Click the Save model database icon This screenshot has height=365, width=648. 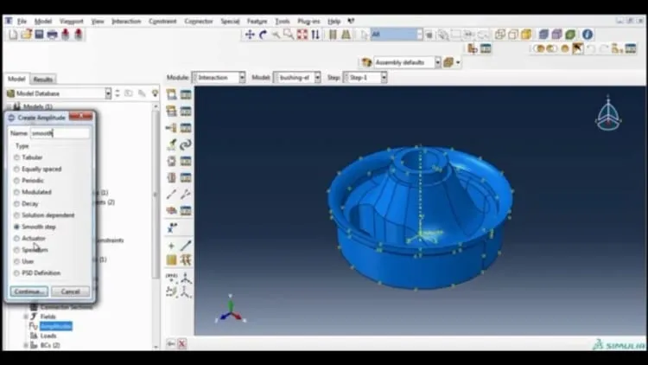(39, 35)
